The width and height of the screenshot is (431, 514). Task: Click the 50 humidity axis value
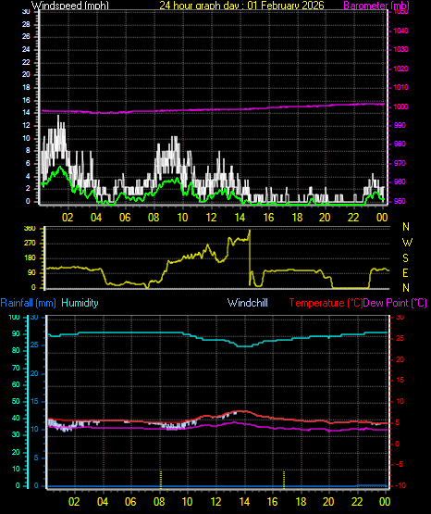point(16,402)
